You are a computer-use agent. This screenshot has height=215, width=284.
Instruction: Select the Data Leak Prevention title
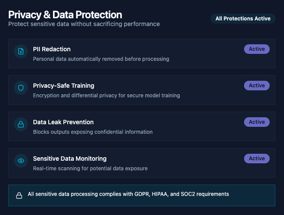[63, 122]
